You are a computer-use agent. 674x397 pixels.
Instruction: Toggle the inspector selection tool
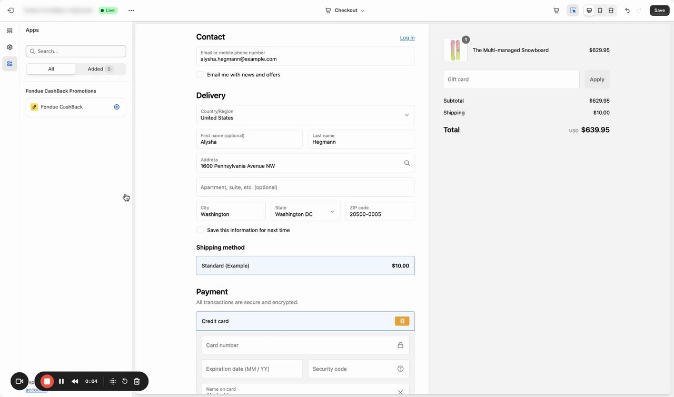pos(573,11)
